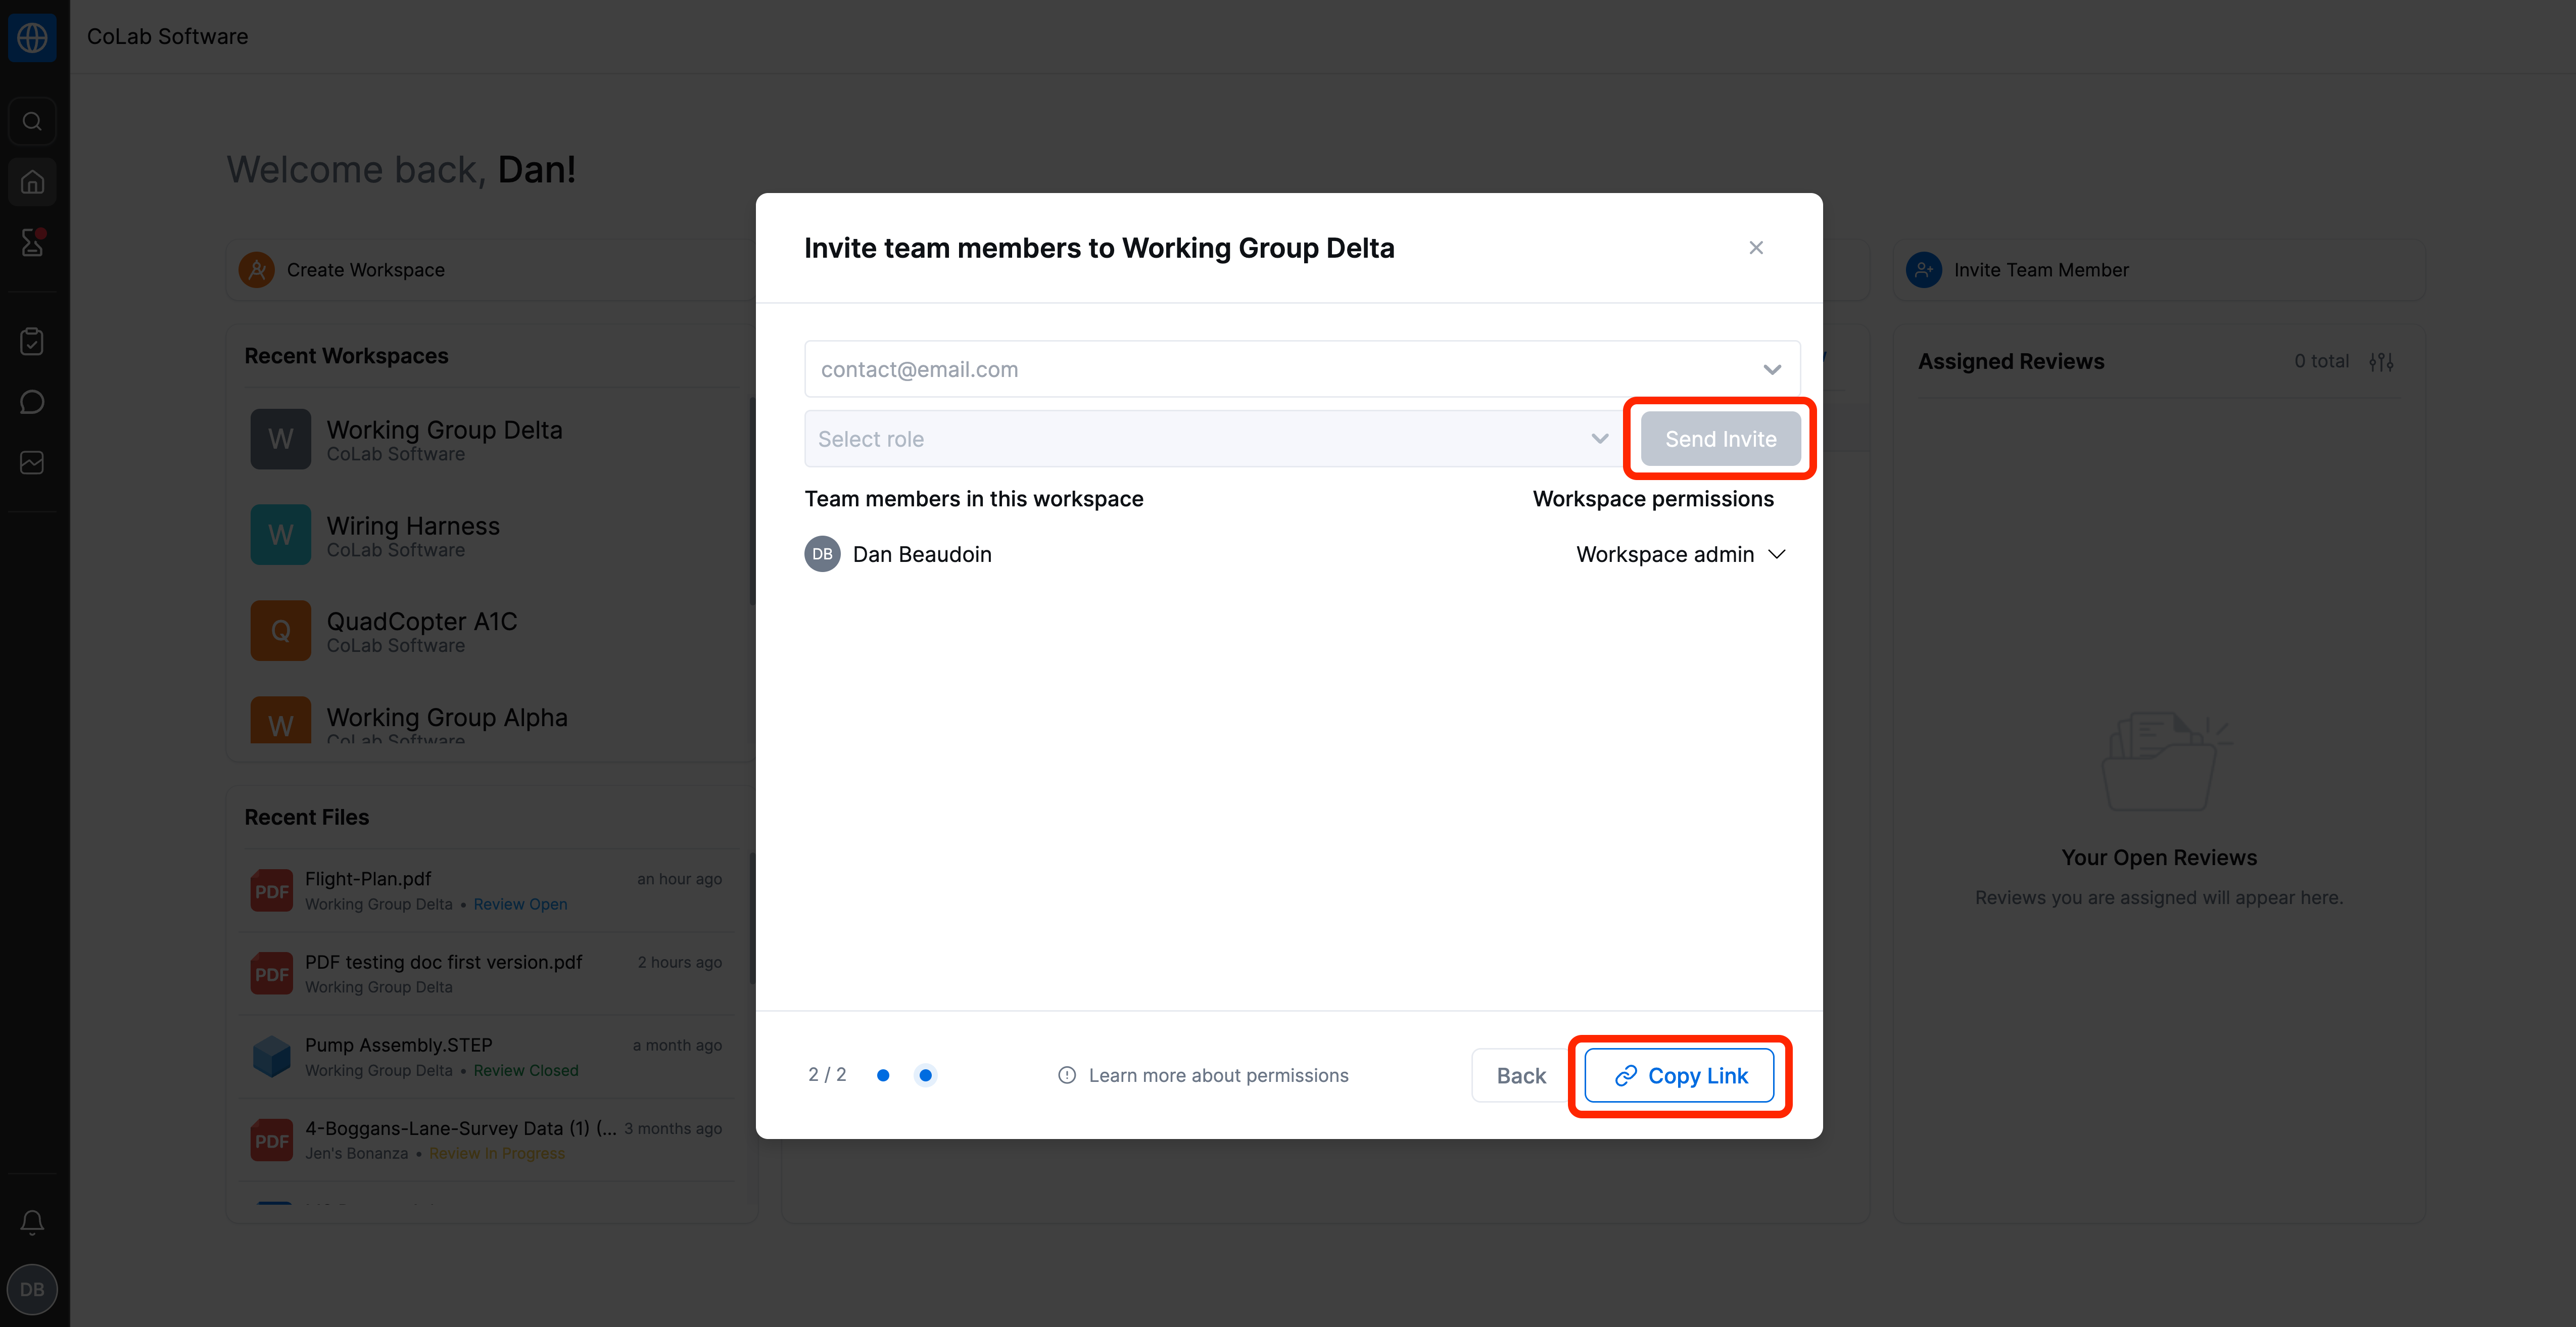Open the comments chat bubble icon
2576x1327 pixels.
(x=32, y=402)
